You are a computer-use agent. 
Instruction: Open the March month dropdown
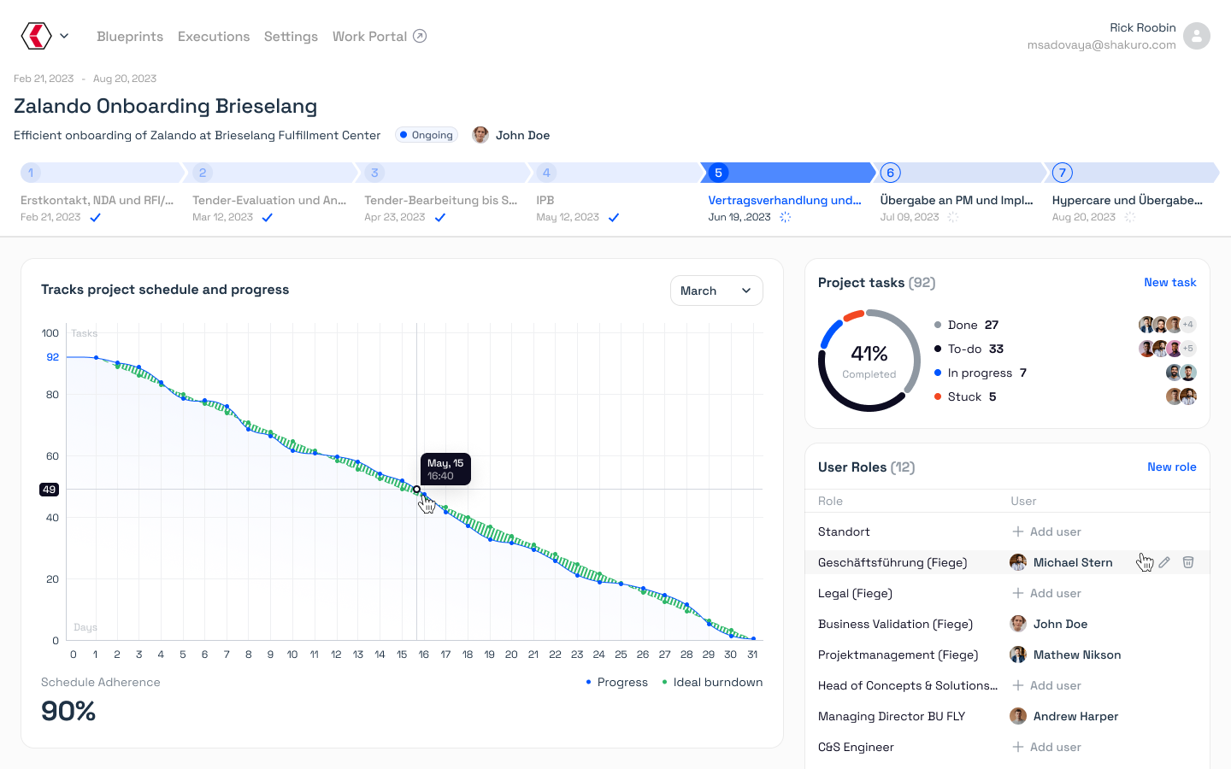(x=716, y=291)
